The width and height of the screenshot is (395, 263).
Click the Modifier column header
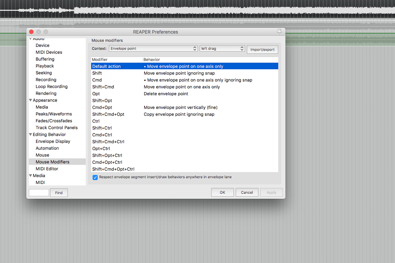coord(117,60)
